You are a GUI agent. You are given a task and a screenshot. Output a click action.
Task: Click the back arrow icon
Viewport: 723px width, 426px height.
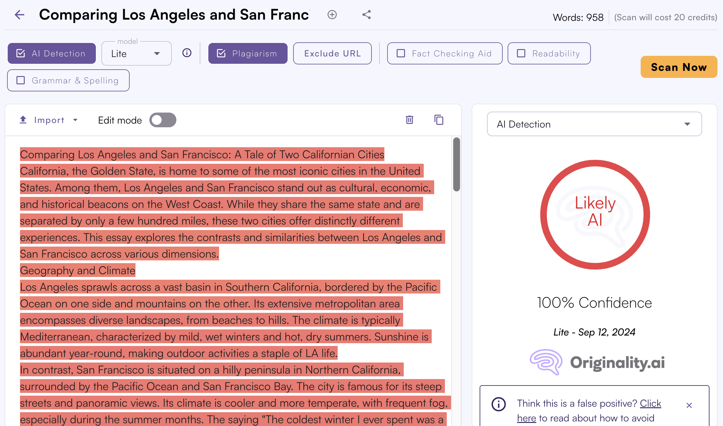click(19, 15)
